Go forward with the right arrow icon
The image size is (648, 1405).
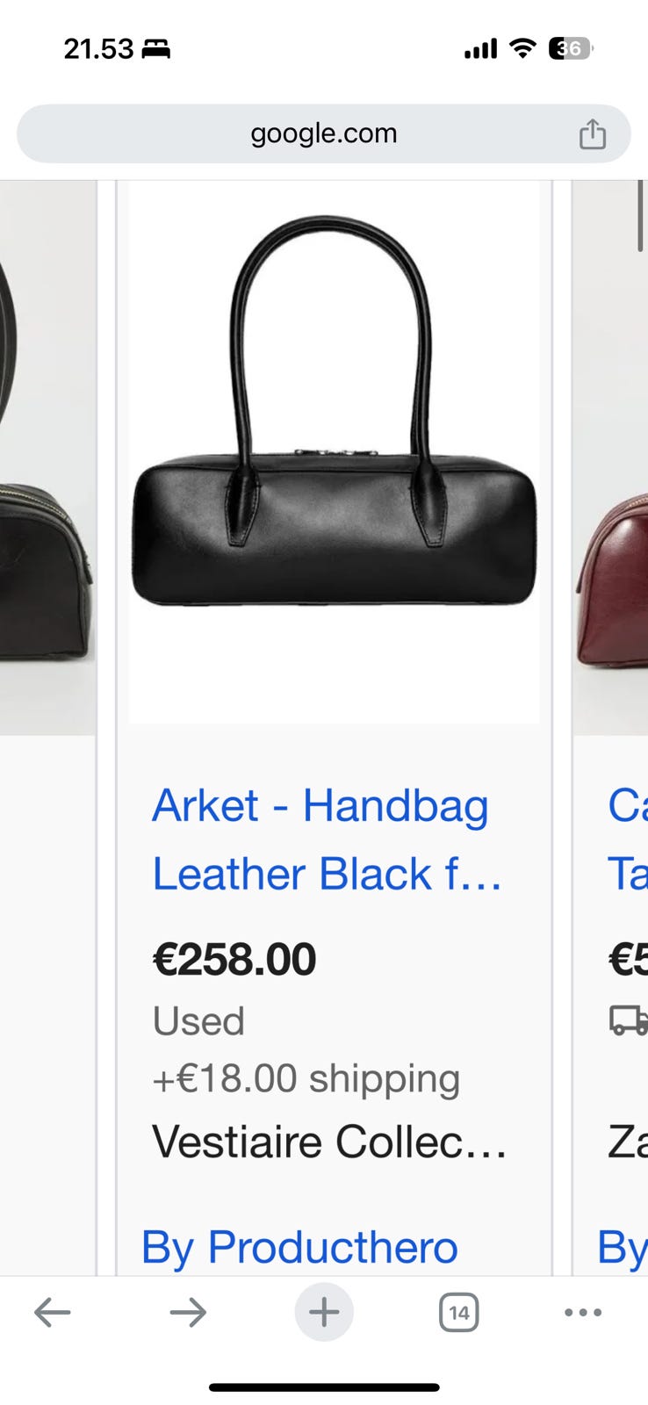tap(188, 1313)
